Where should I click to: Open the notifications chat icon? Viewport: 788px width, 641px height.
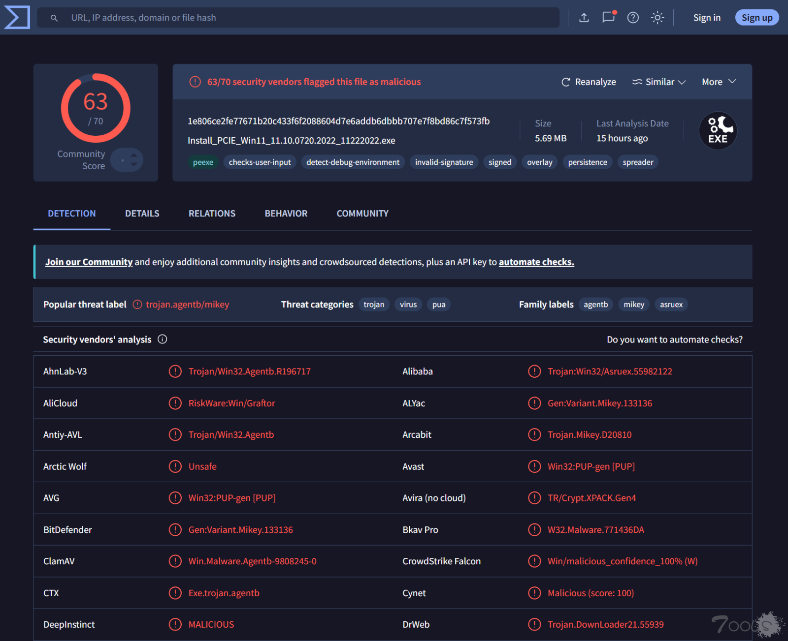pos(609,17)
